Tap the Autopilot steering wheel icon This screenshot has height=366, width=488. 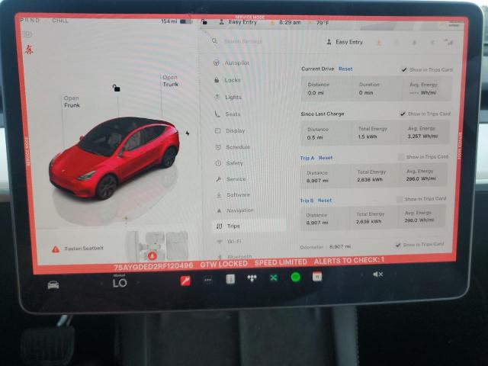(x=217, y=63)
